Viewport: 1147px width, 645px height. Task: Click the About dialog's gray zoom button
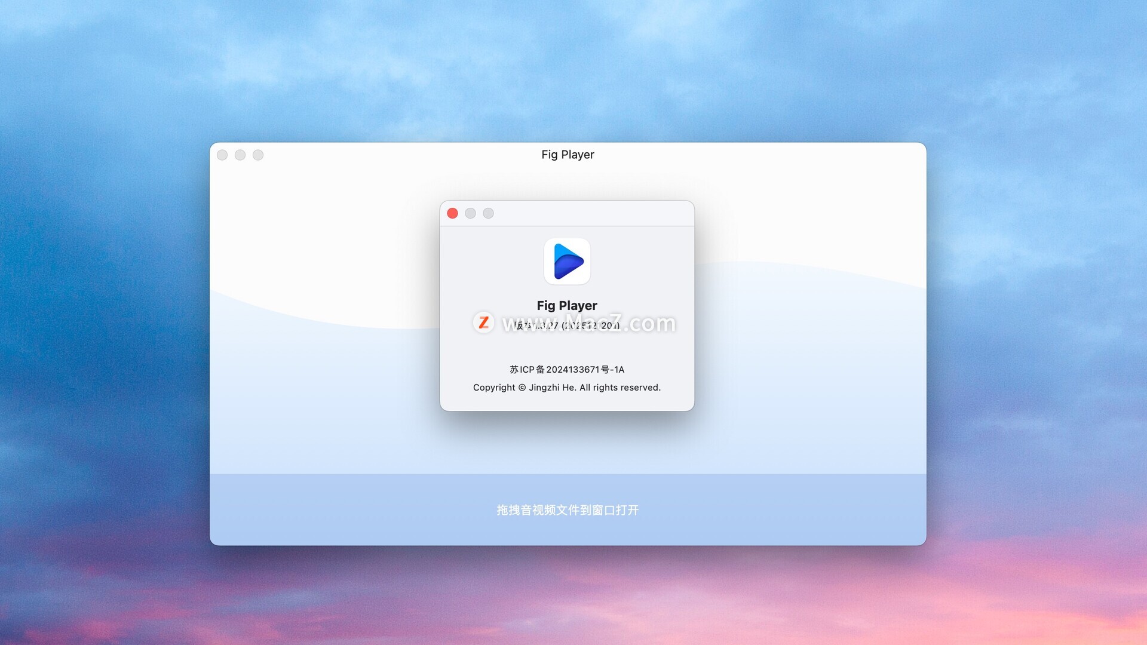click(489, 213)
